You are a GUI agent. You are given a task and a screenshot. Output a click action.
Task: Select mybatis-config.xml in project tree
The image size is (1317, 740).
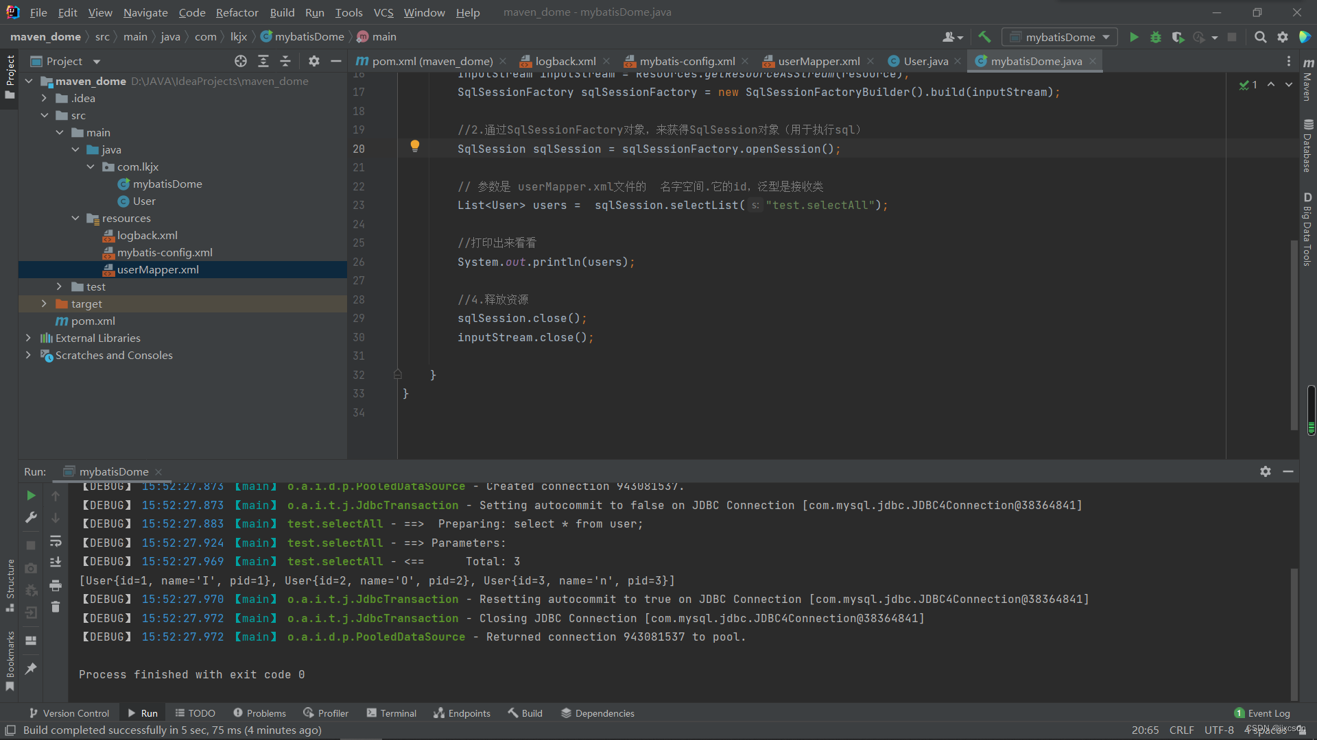point(165,252)
